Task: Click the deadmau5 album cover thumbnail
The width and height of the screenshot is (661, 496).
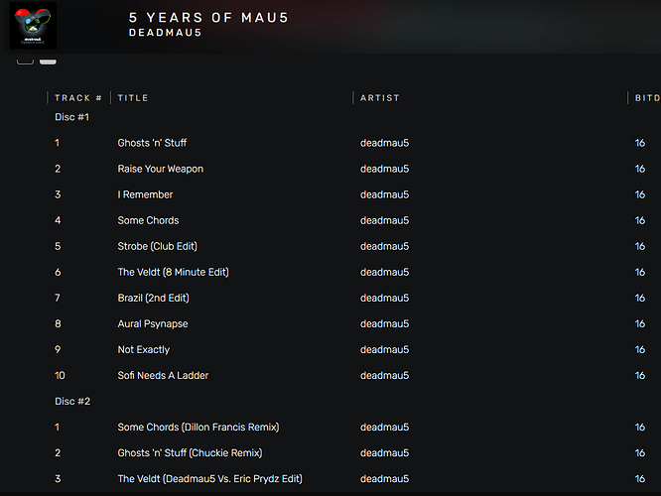Action: point(33,26)
